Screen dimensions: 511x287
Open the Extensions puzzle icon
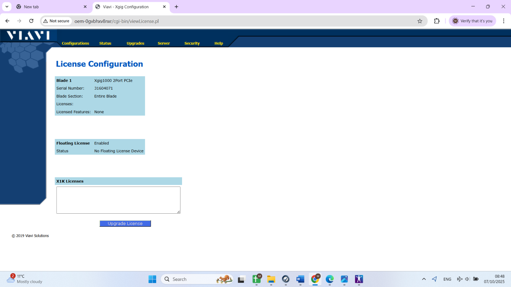[437, 21]
